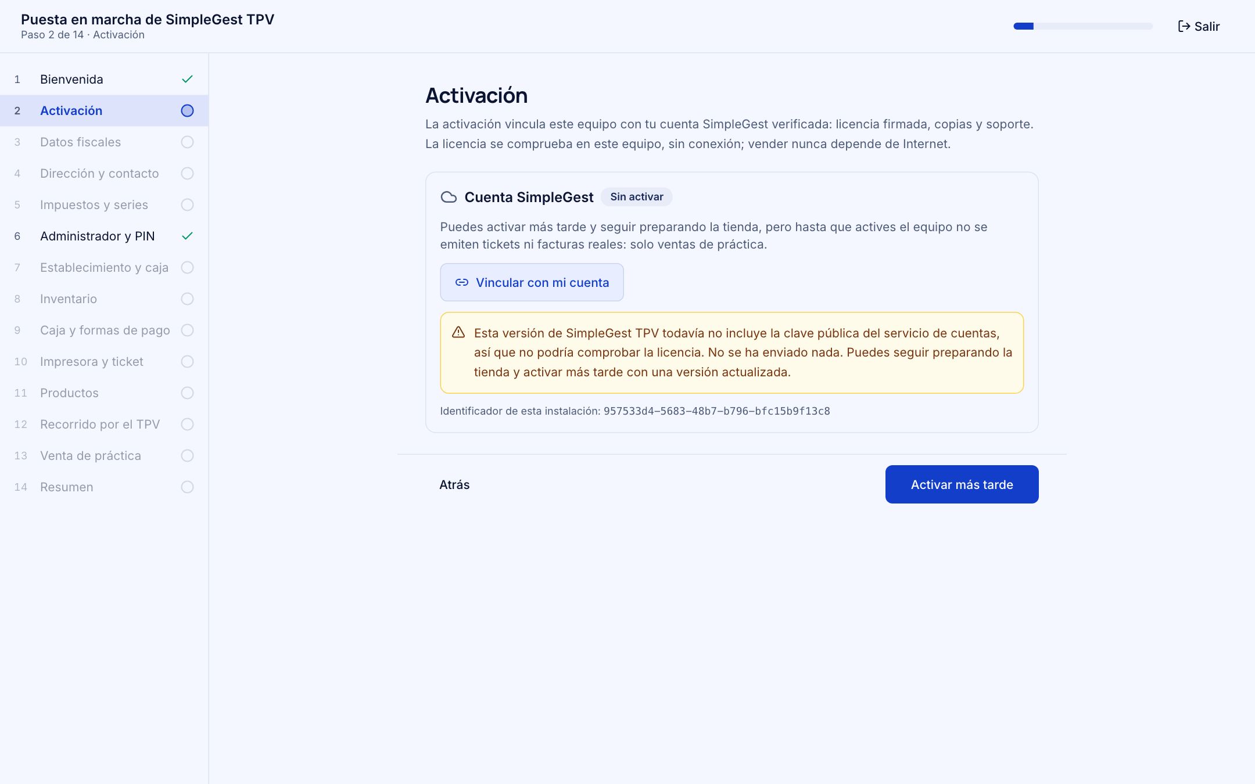Viewport: 1255px width, 784px height.
Task: Click the warning triangle icon in the yellow notice
Action: coord(458,332)
